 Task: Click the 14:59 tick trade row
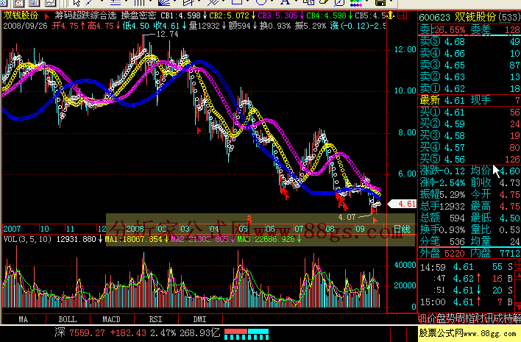pyautogui.click(x=467, y=267)
